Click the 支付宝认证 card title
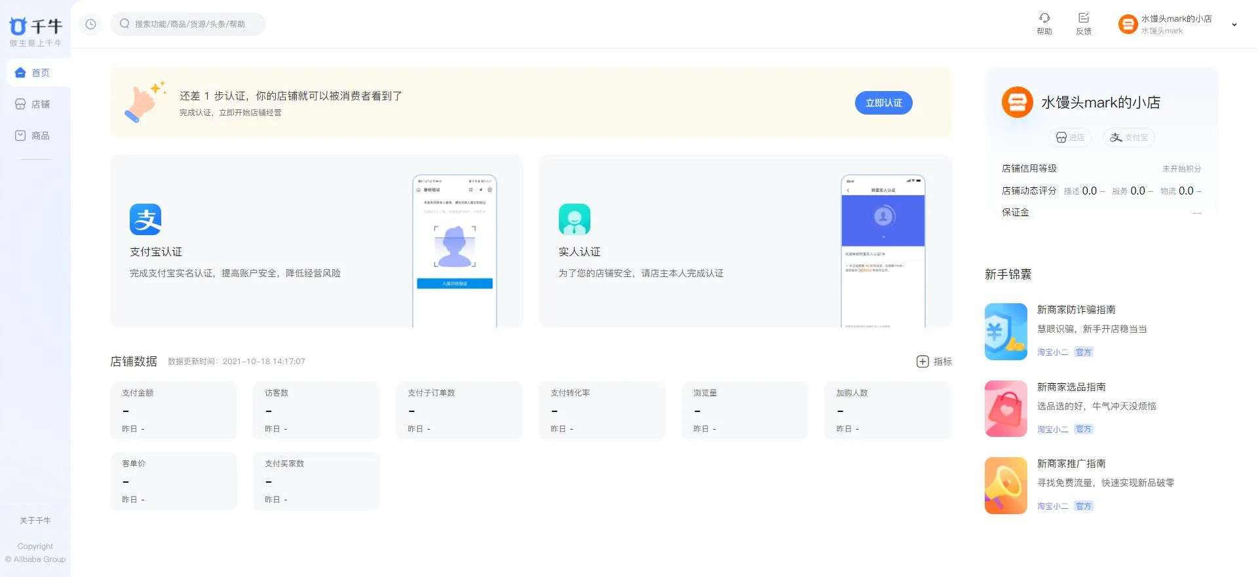This screenshot has height=577, width=1258. coord(156,252)
